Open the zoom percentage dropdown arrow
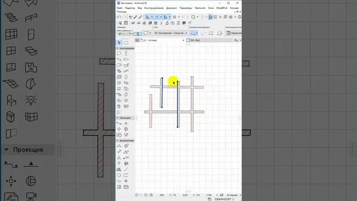Screen dimensions: 357x201 pyautogui.click(x=170, y=195)
